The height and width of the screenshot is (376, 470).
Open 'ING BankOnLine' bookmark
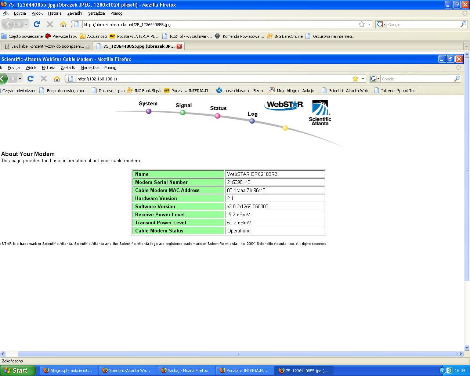pos(285,36)
